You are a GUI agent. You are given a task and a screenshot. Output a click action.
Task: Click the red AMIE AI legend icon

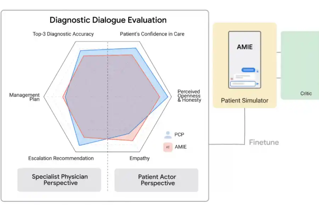coord(168,147)
